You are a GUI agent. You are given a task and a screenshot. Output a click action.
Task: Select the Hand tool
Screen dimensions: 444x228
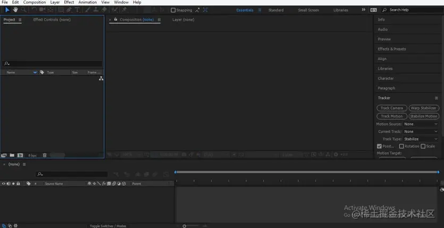point(15,10)
